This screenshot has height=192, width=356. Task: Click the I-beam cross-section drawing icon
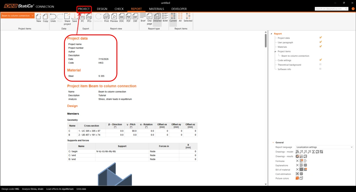tap(313, 152)
